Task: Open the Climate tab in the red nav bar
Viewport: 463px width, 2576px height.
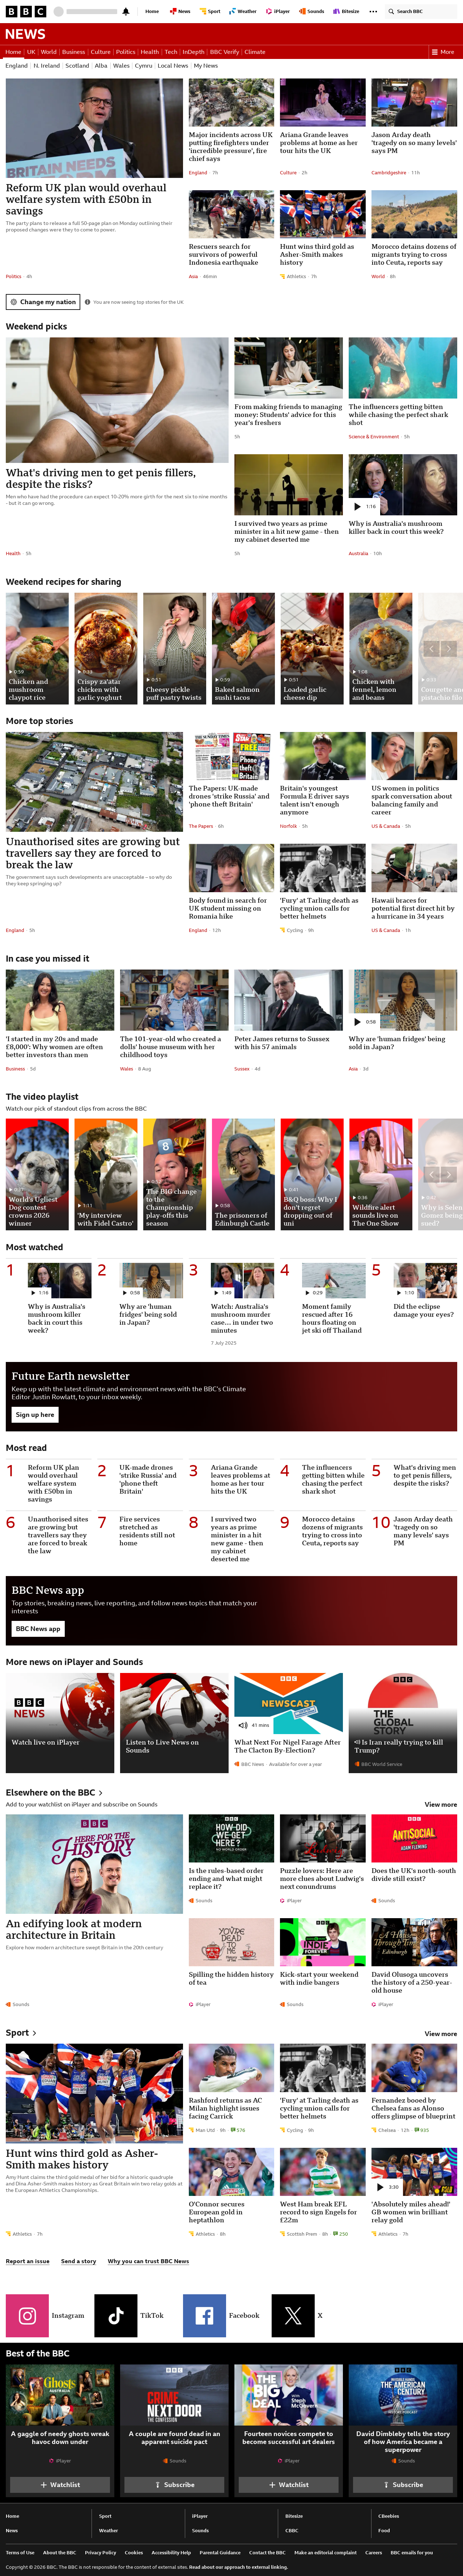Action: (255, 52)
